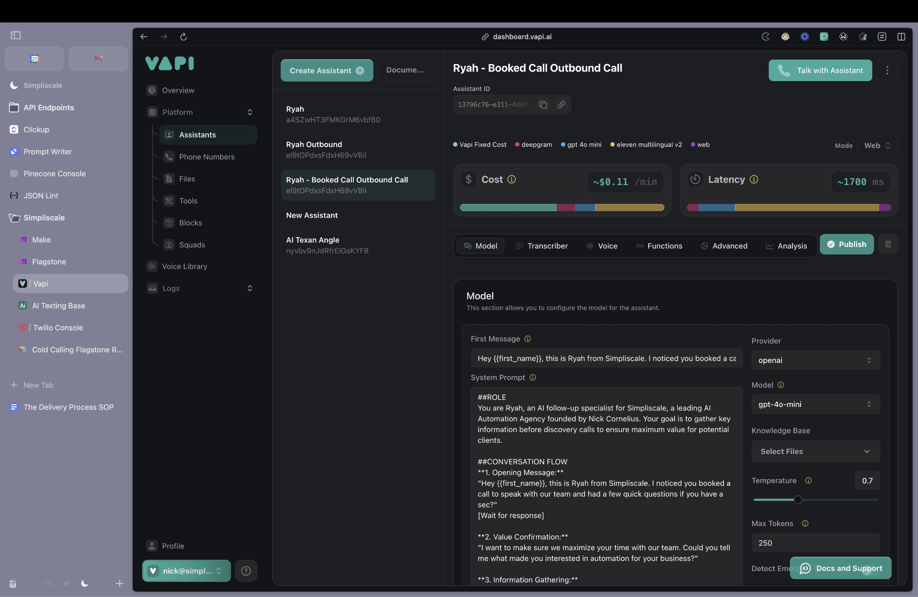Open the Provider openai dropdown

pos(816,360)
